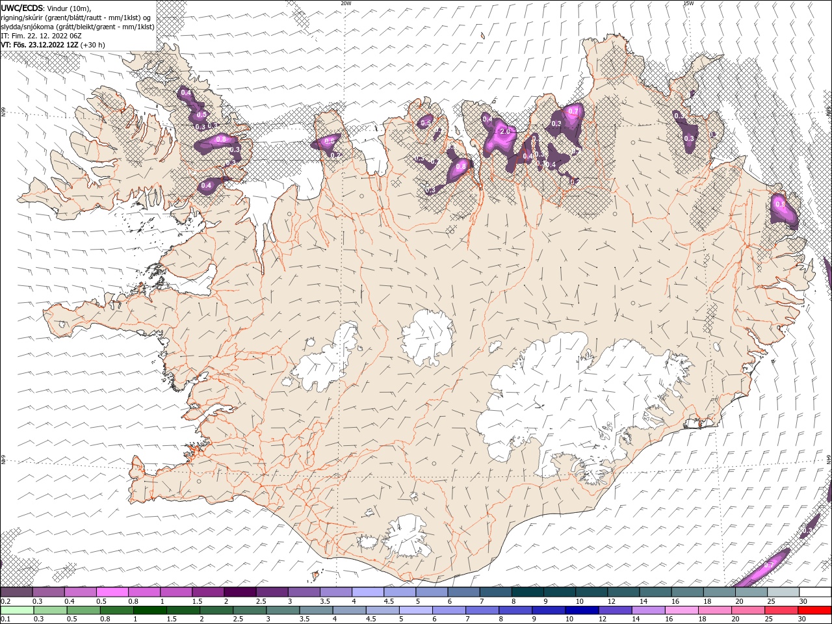This screenshot has height=624, width=832.
Task: Select the palest green rain-legend swatch labeled 0.1
Action: coord(17,610)
